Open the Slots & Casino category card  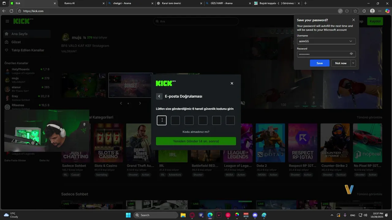pyautogui.click(x=108, y=143)
